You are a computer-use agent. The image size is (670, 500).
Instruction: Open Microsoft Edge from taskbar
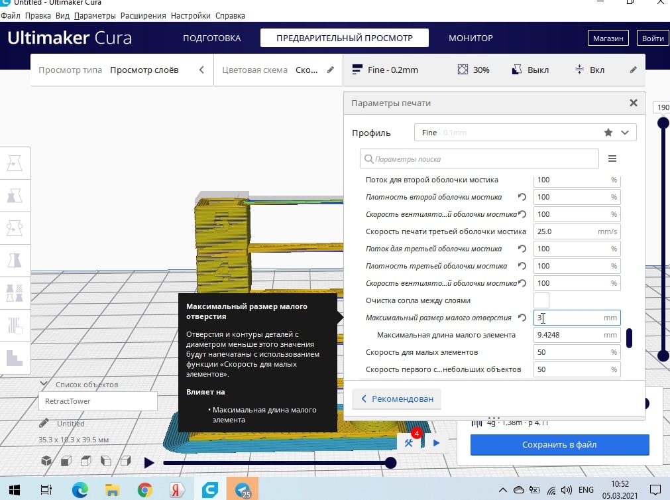[x=80, y=490]
